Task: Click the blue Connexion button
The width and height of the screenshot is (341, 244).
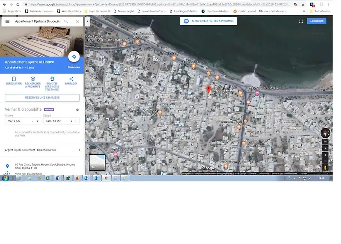Action: click(317, 21)
